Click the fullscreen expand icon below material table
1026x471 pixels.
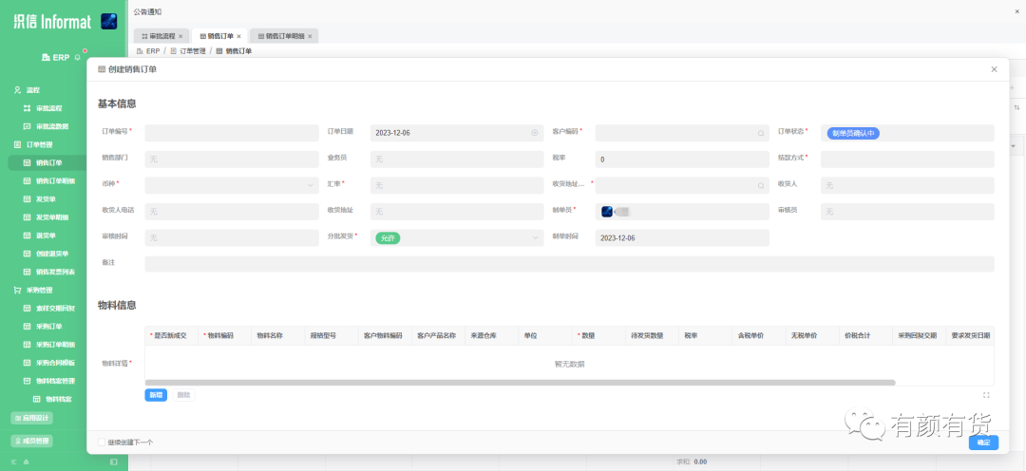pos(986,395)
